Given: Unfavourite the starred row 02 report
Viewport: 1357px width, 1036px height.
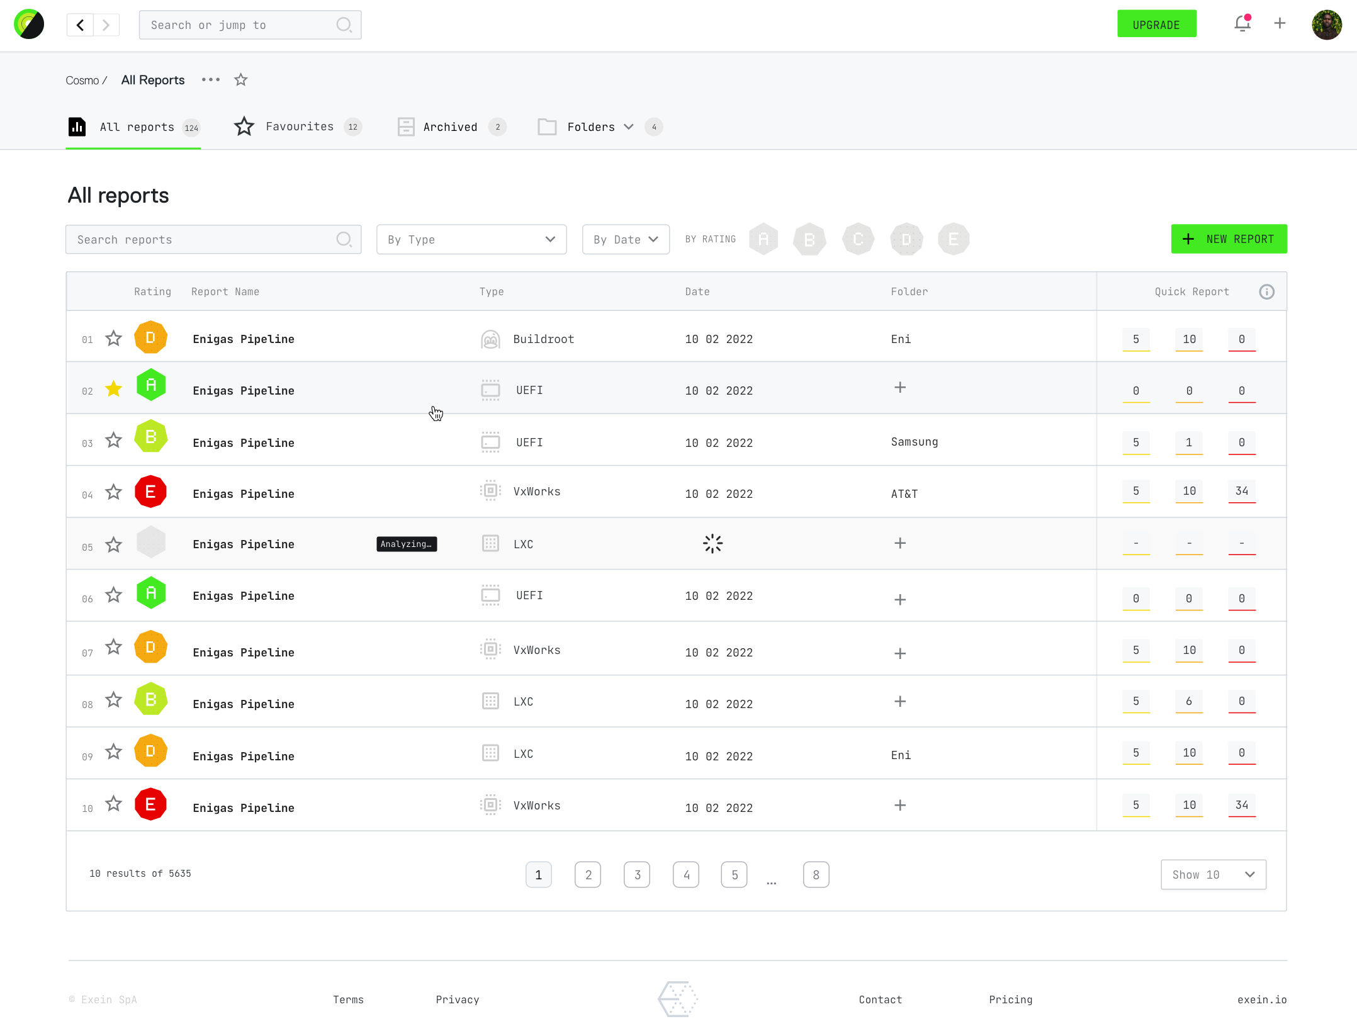Looking at the screenshot, I should coord(113,390).
